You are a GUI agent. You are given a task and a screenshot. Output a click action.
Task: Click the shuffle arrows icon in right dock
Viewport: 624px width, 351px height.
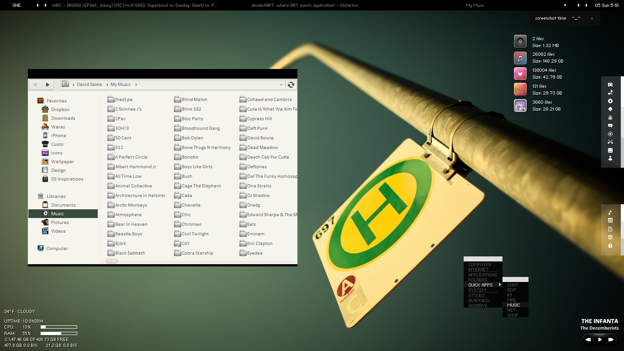click(610, 142)
